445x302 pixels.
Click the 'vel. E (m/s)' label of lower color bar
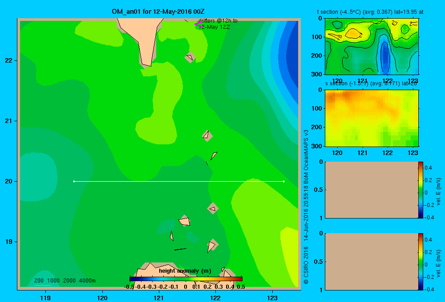(x=439, y=263)
